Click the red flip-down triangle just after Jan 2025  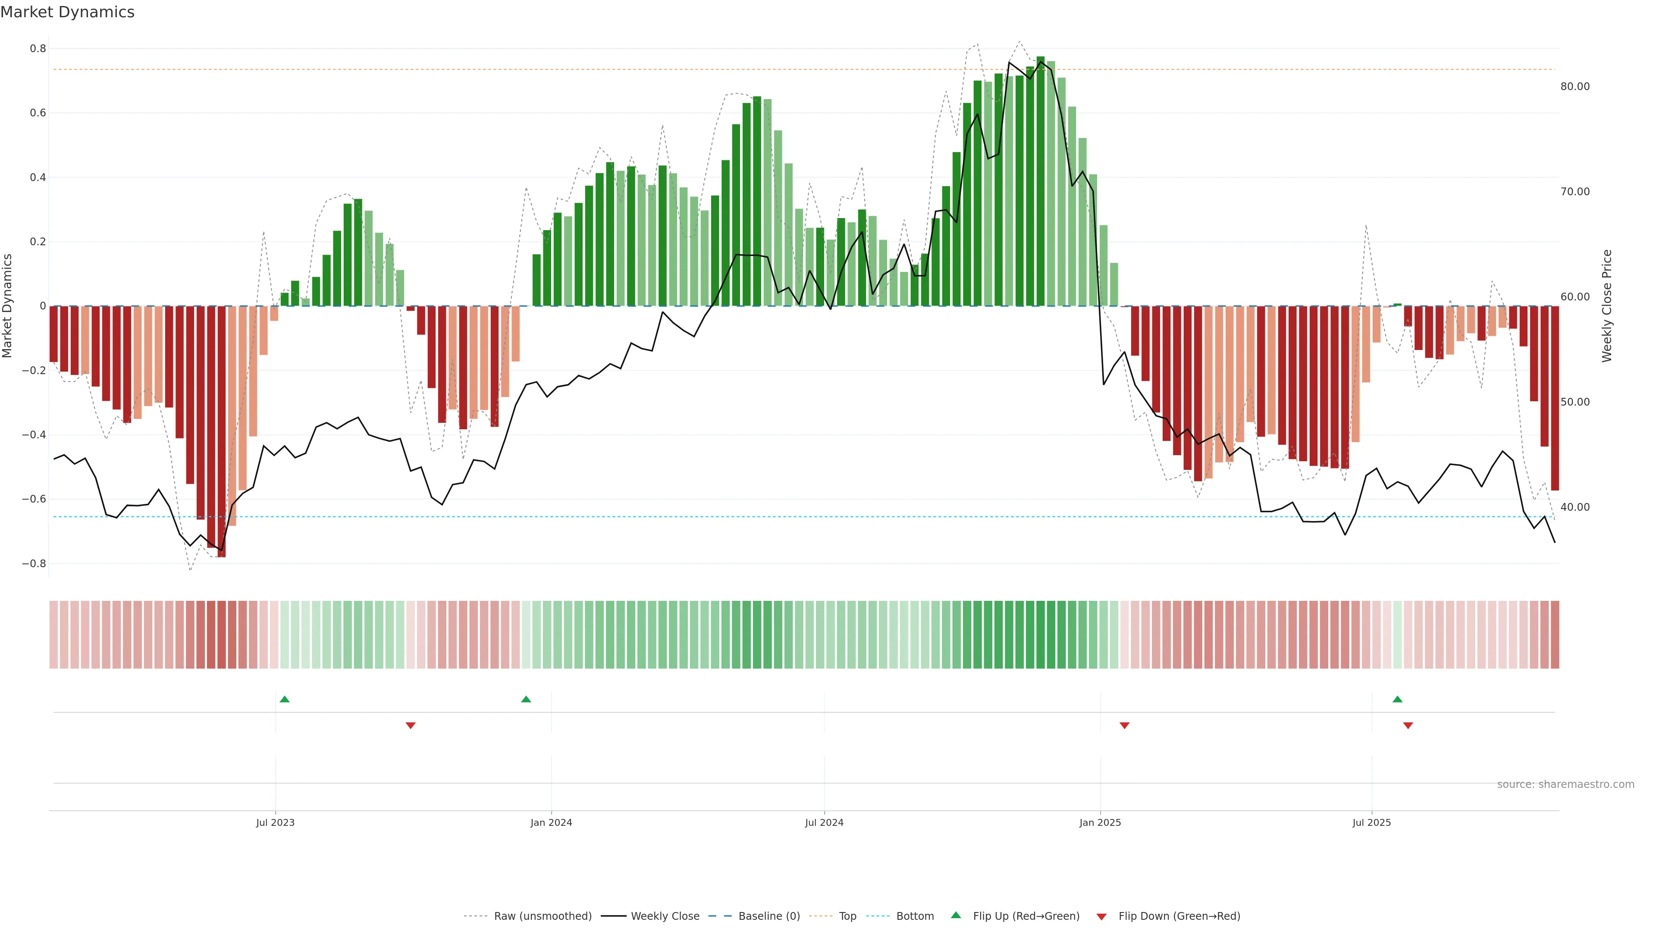click(x=1124, y=725)
